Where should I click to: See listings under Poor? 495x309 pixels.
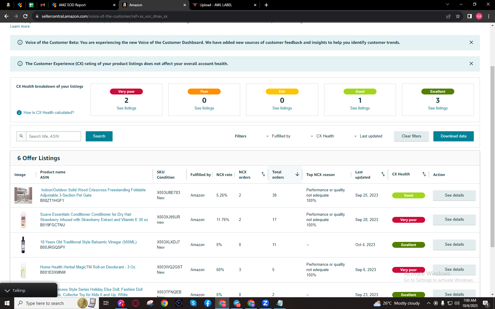(204, 108)
